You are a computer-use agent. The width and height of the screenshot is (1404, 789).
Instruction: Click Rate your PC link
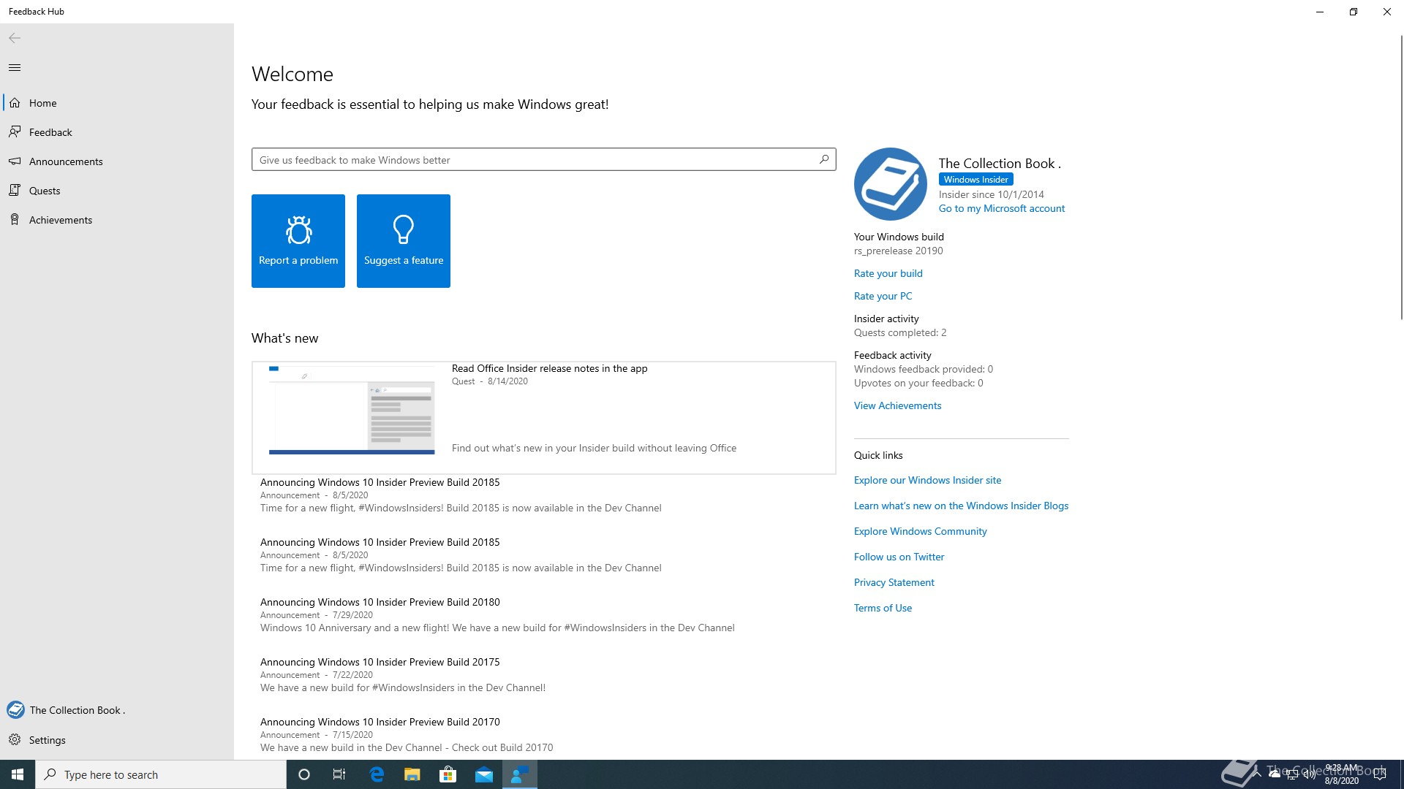tap(883, 296)
